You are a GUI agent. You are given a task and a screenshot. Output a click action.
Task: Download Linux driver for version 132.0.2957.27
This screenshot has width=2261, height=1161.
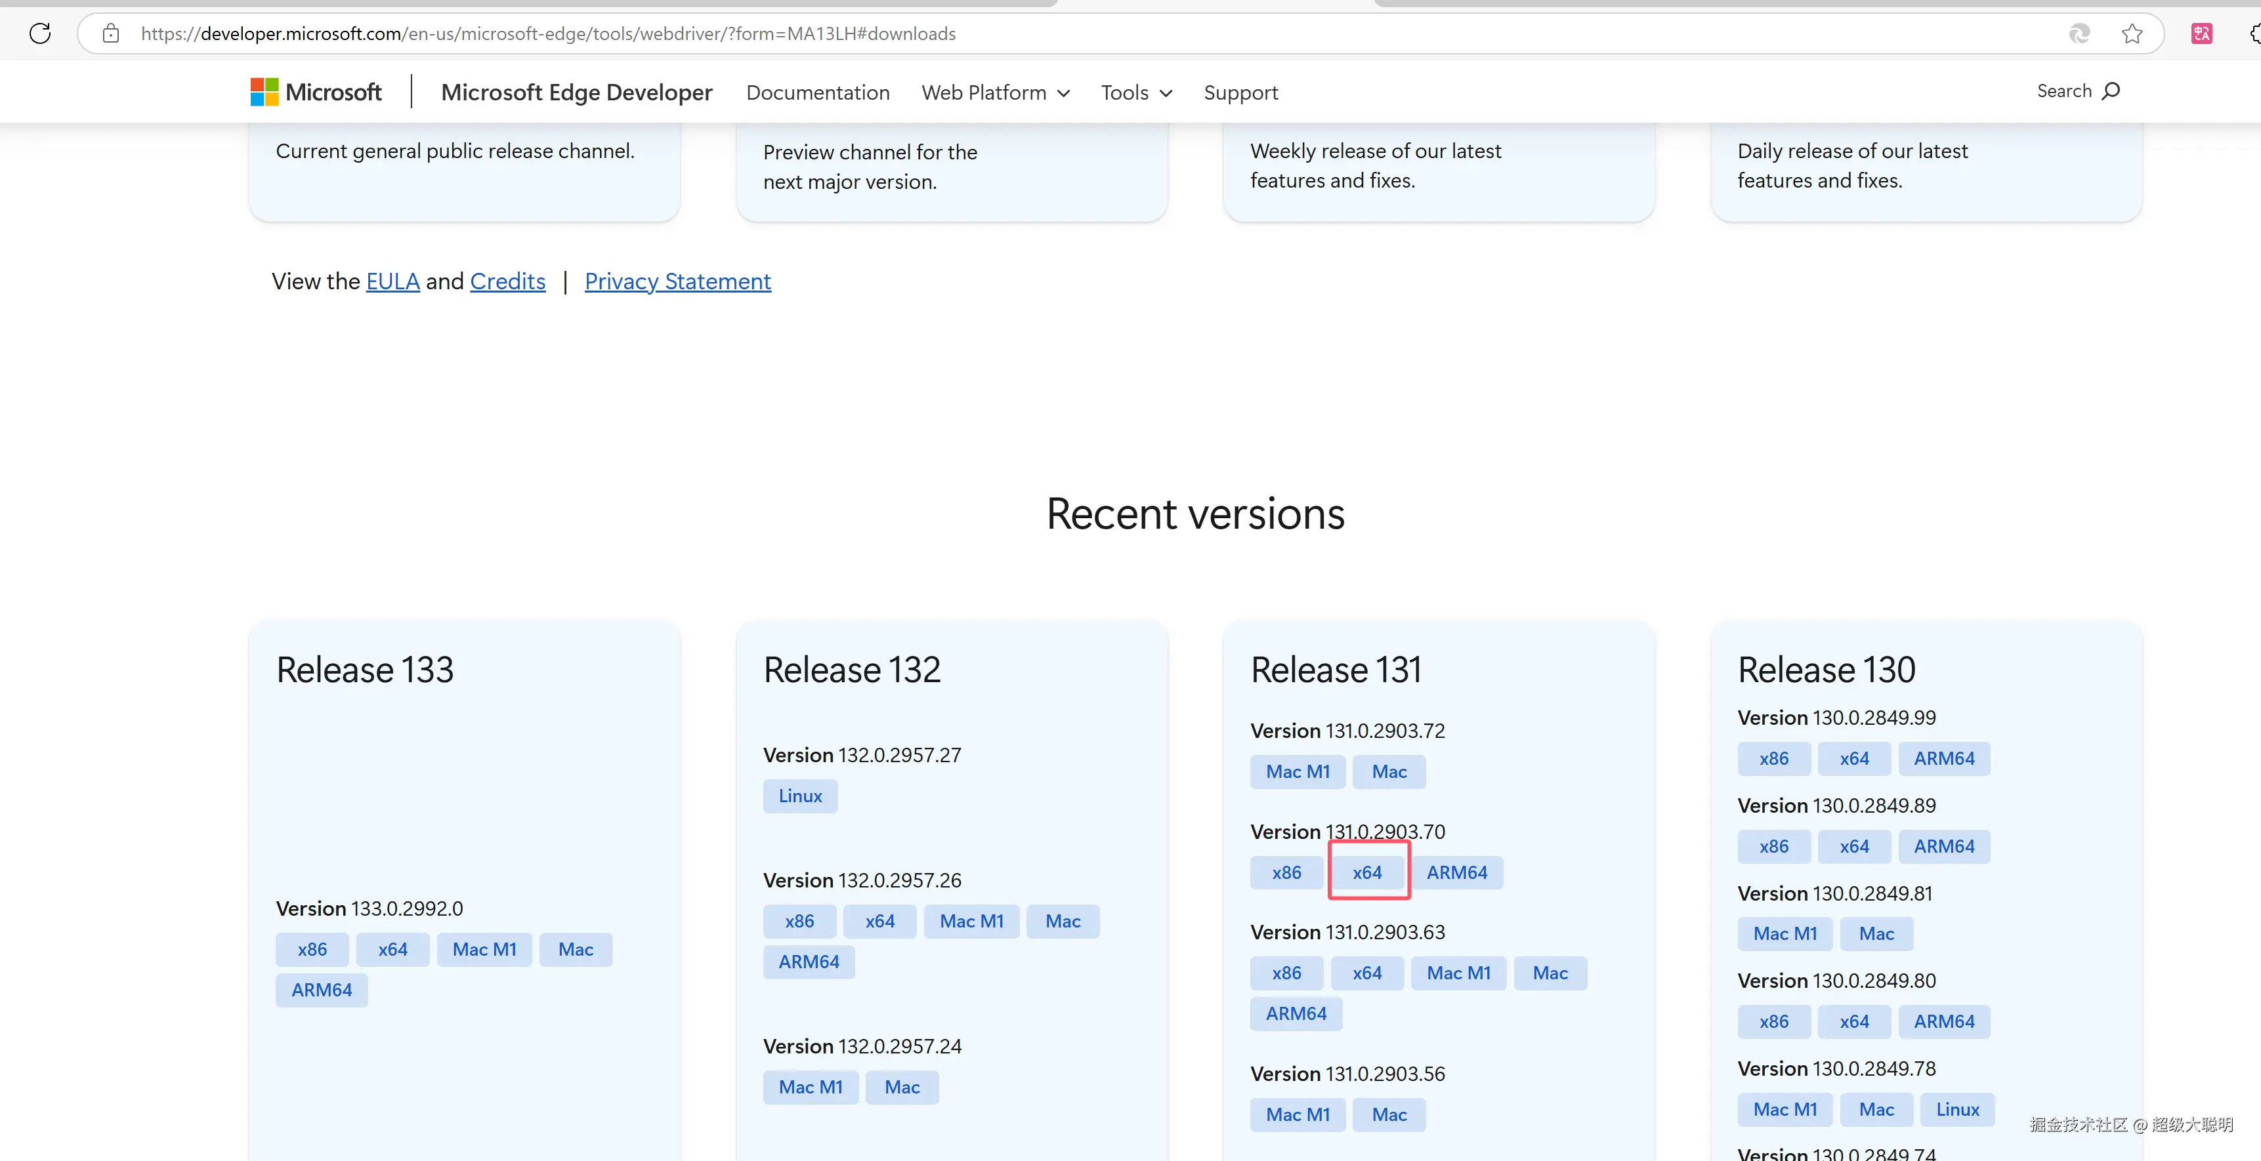pos(799,796)
